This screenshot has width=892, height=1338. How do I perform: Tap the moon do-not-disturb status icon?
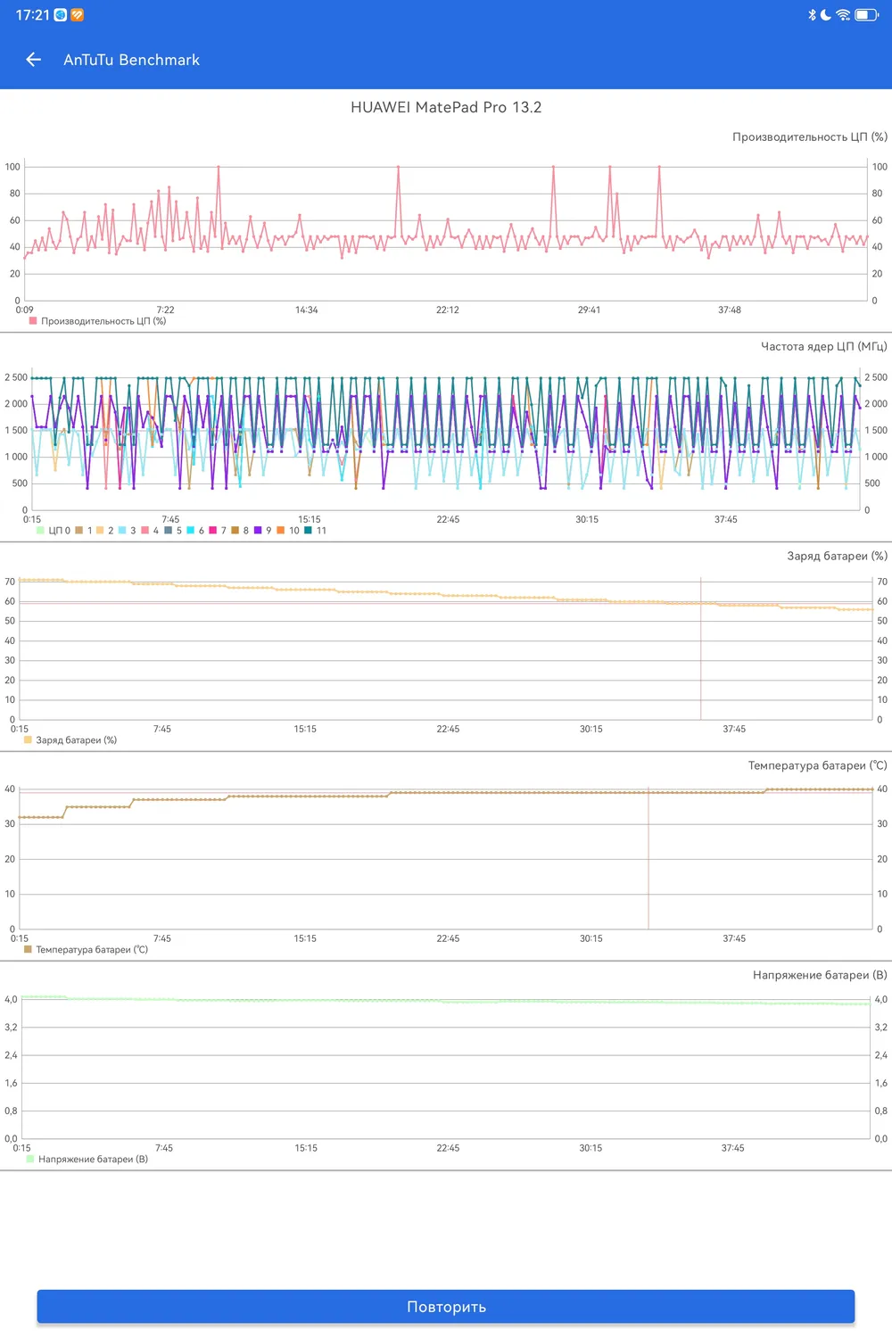click(x=826, y=15)
